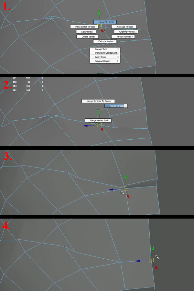
Task: Open the Chamfer Vertex option box
Action: pos(136,32)
